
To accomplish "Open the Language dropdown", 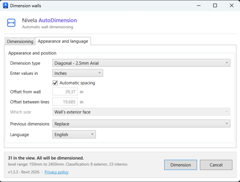I will click(74, 134).
